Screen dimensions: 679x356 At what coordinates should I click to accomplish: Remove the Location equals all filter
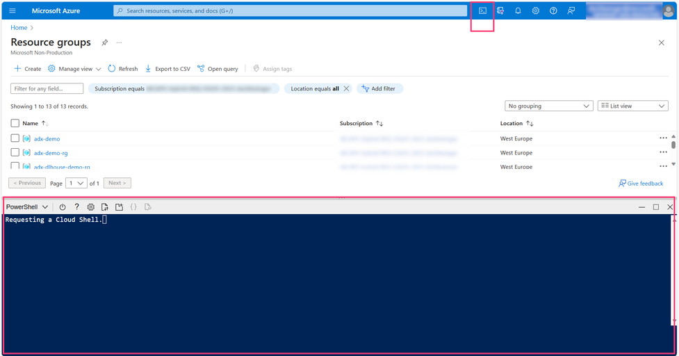pos(346,88)
